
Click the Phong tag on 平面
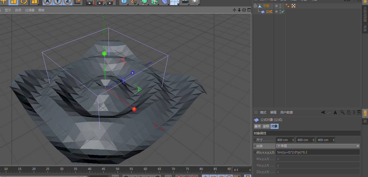tap(288, 6)
